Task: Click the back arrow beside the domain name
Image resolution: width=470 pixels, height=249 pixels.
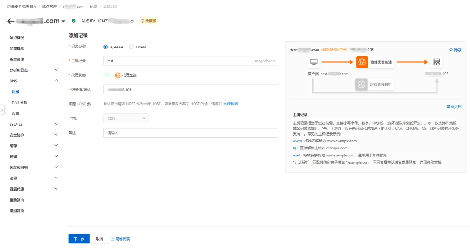Action: click(x=11, y=21)
